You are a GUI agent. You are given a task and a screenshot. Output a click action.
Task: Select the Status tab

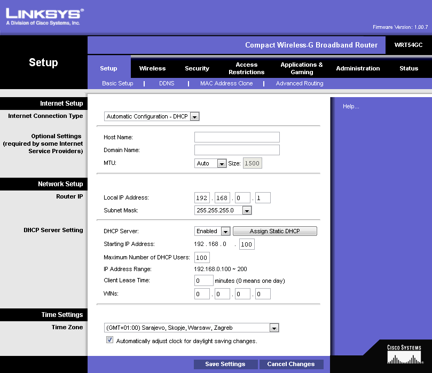tap(409, 68)
